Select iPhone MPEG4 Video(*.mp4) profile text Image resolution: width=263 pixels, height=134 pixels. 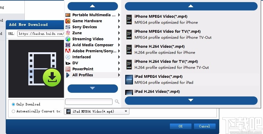click(161, 16)
